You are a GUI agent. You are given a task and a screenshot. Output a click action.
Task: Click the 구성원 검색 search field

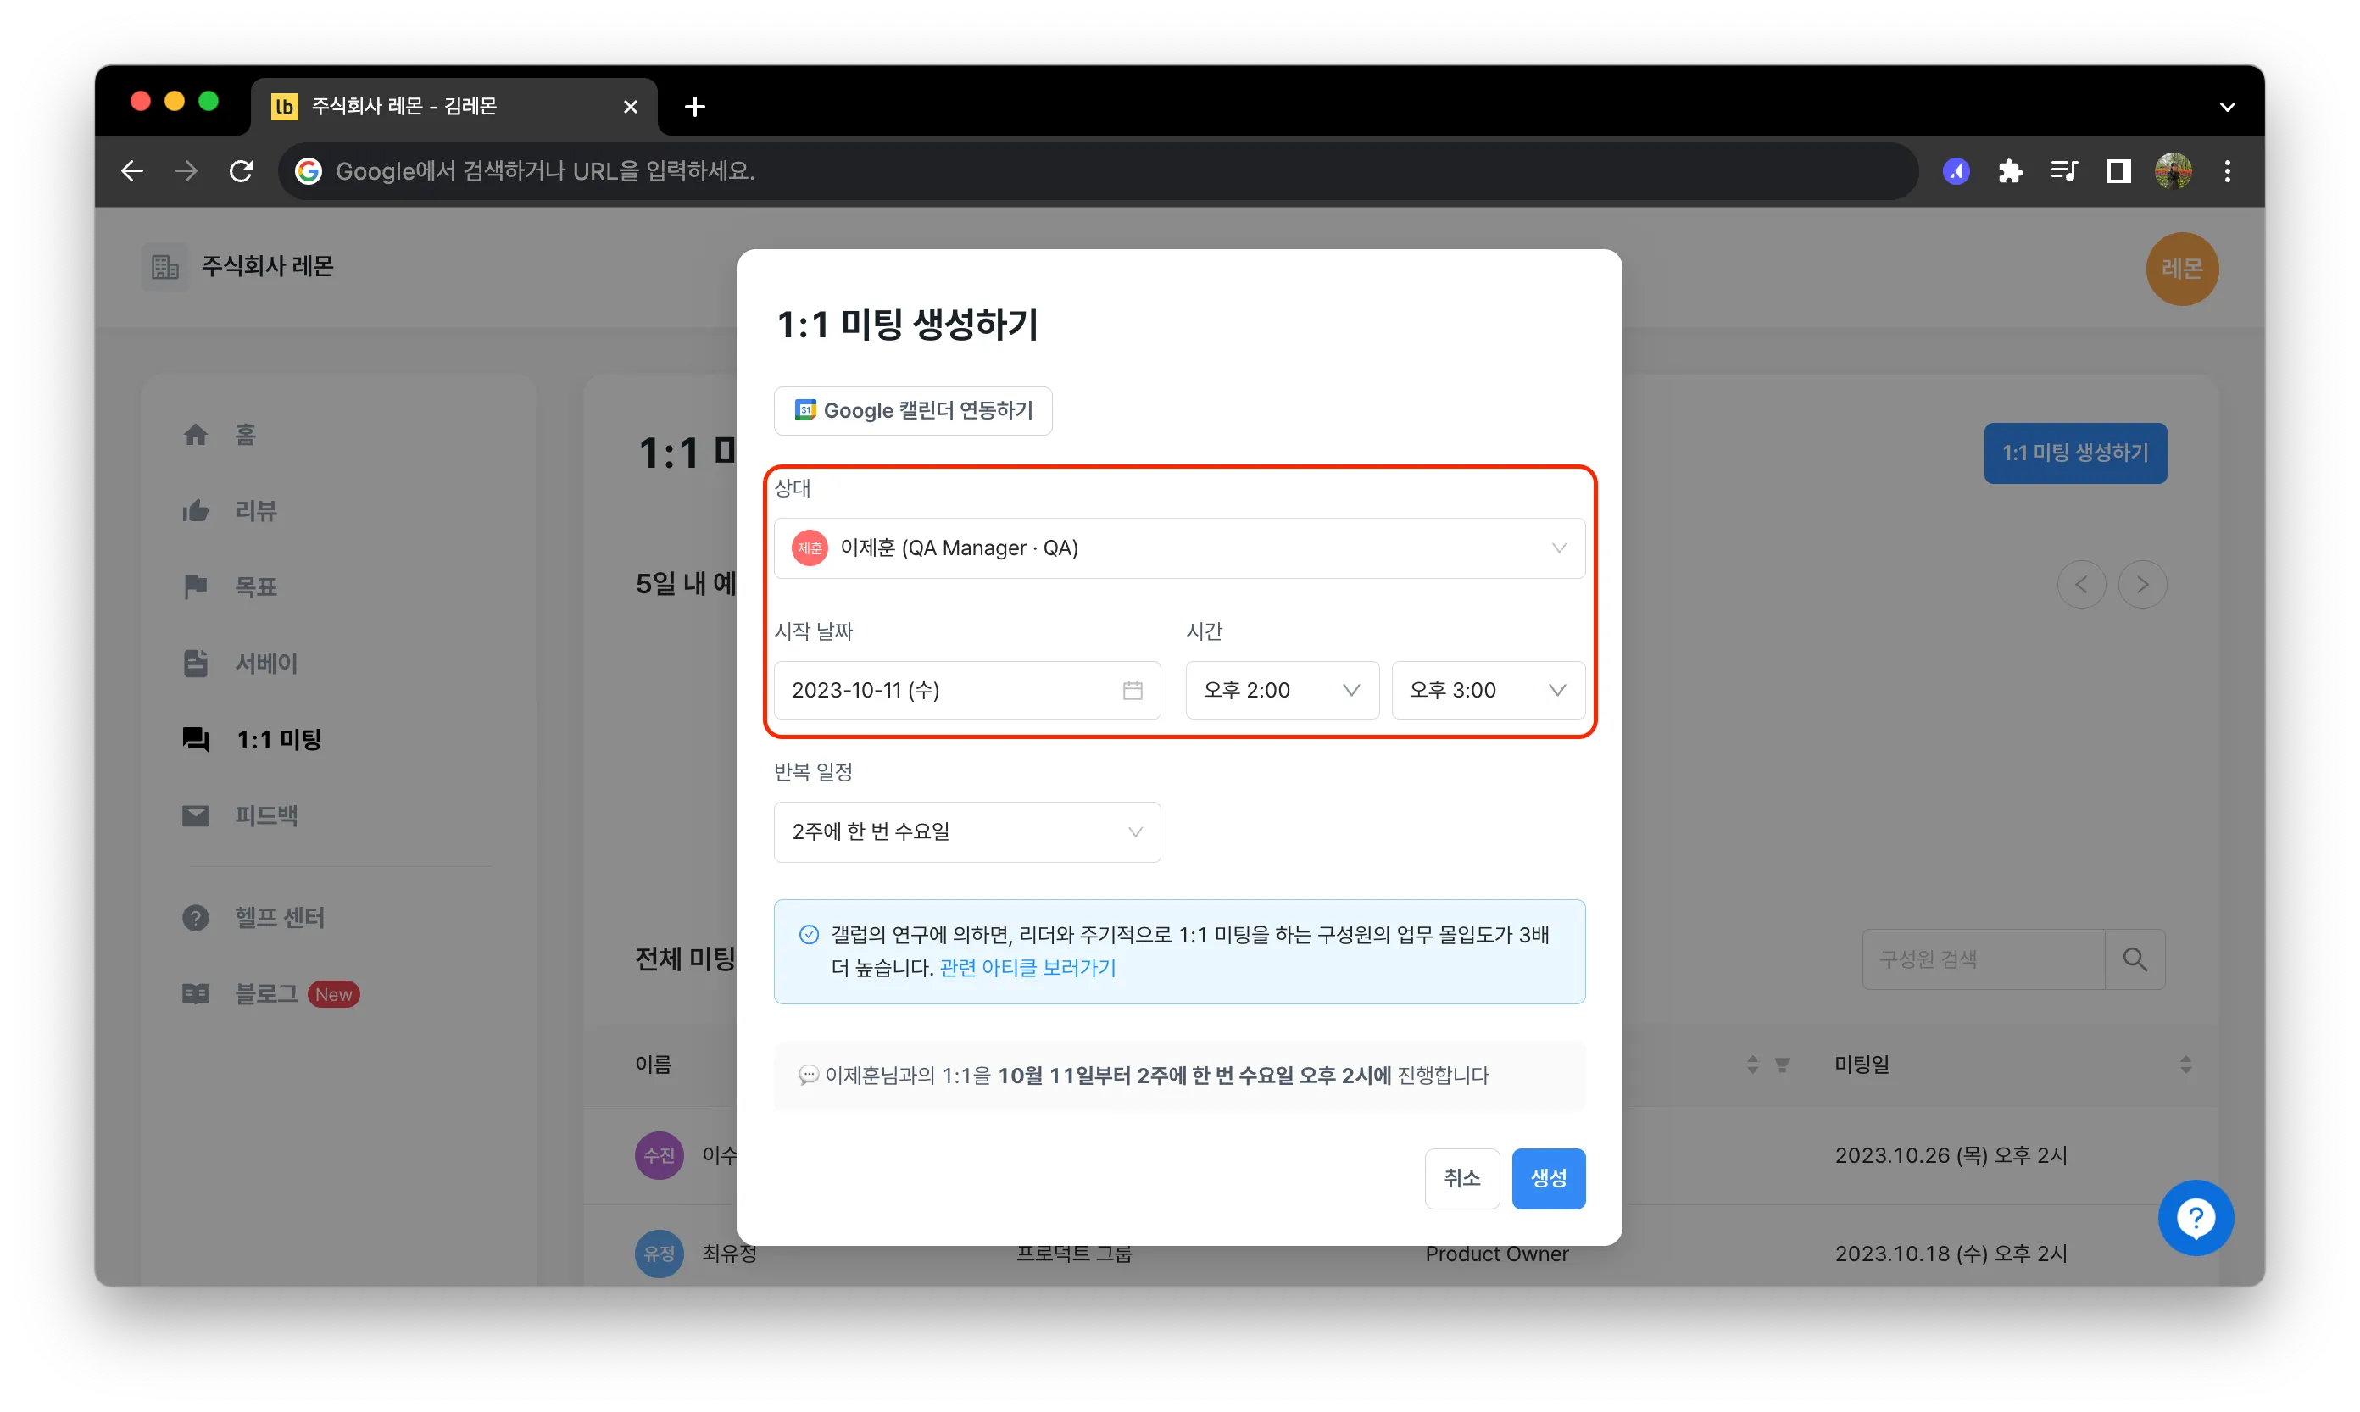(1983, 959)
